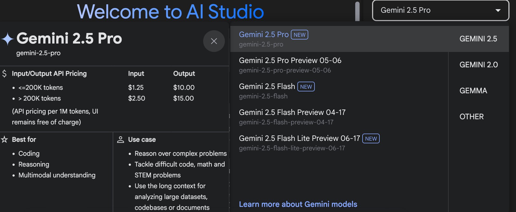Click the Gemini sparkle icon beside model title
Screen dimensions: 516x212
point(8,39)
